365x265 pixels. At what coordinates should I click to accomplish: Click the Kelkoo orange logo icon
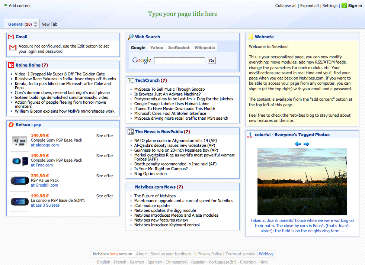point(11,125)
